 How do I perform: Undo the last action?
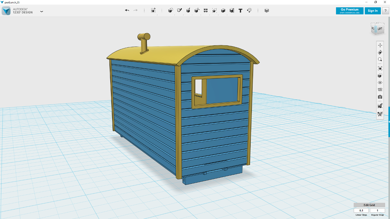(127, 10)
